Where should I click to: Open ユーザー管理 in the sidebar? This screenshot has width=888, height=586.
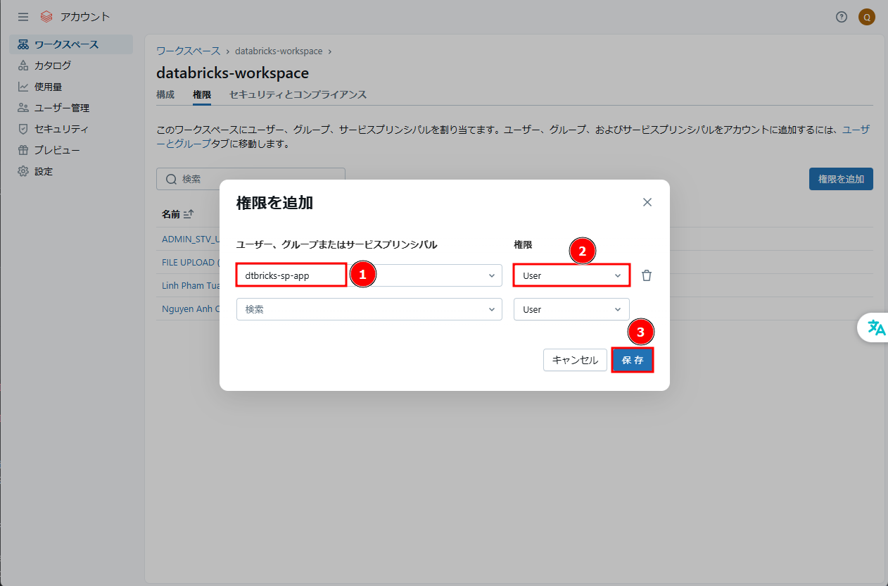(61, 108)
